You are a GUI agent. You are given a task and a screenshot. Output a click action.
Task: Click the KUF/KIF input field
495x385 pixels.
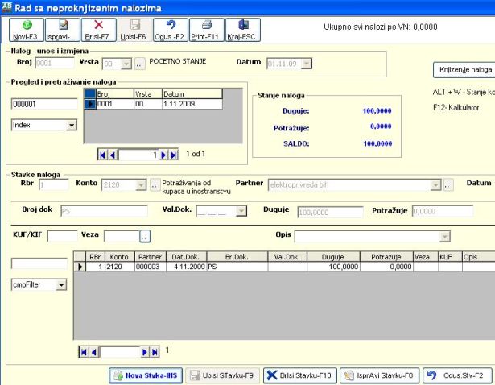[x=62, y=237]
